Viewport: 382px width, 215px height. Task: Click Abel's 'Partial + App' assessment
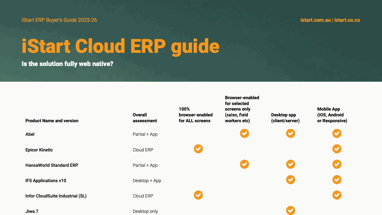(145, 134)
